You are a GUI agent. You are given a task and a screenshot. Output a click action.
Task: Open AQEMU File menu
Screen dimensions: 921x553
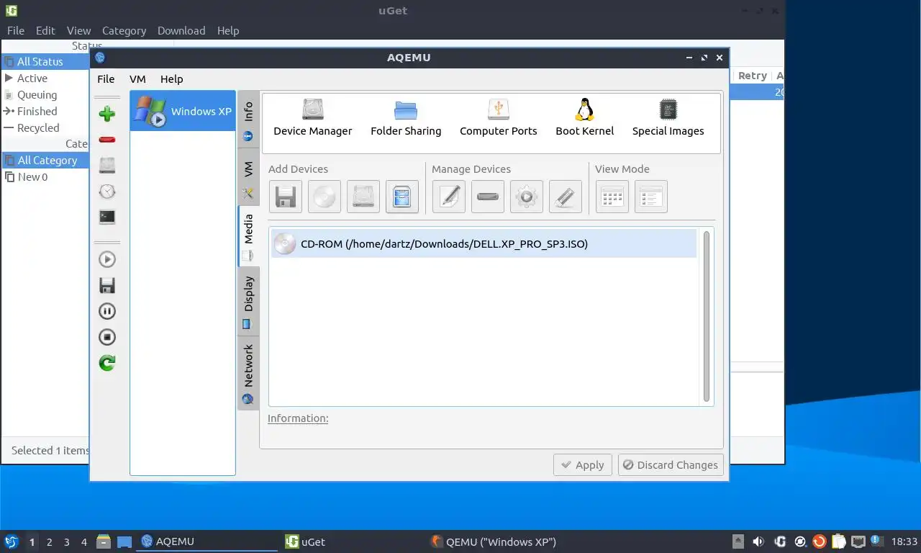tap(106, 79)
